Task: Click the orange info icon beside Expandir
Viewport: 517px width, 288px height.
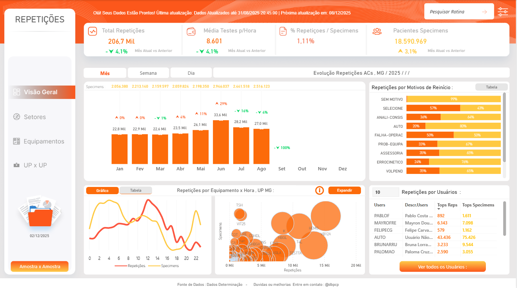Action: 319,190
